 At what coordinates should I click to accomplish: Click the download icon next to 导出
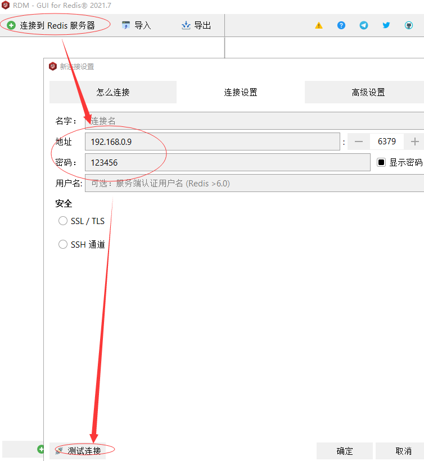pyautogui.click(x=186, y=25)
